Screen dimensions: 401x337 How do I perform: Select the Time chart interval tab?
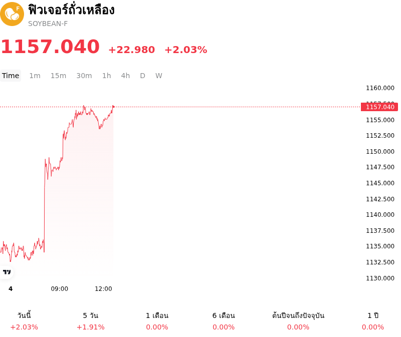[x=11, y=76]
